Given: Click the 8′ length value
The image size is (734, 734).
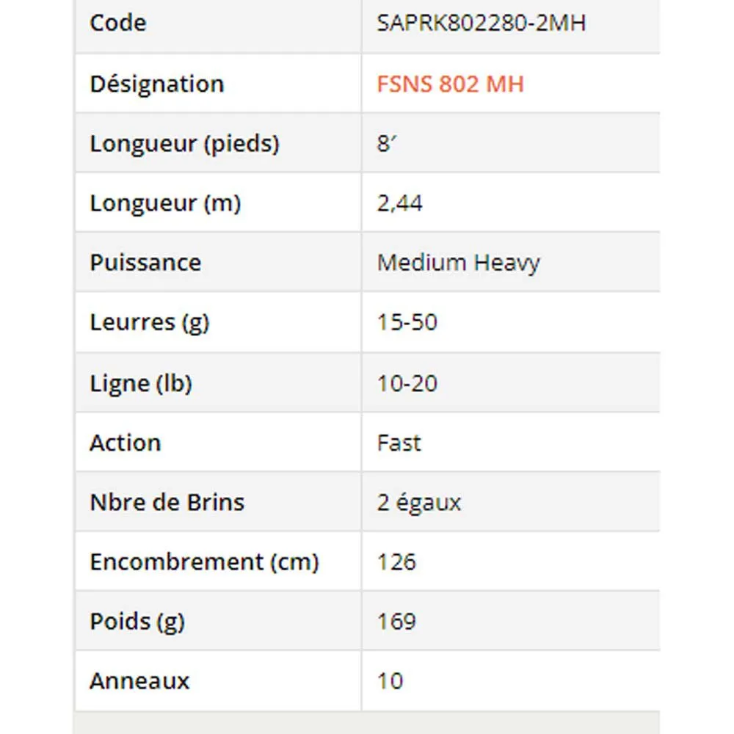Looking at the screenshot, I should (x=387, y=143).
